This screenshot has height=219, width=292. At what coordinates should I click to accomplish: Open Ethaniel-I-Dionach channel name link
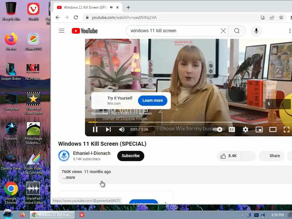click(92, 153)
